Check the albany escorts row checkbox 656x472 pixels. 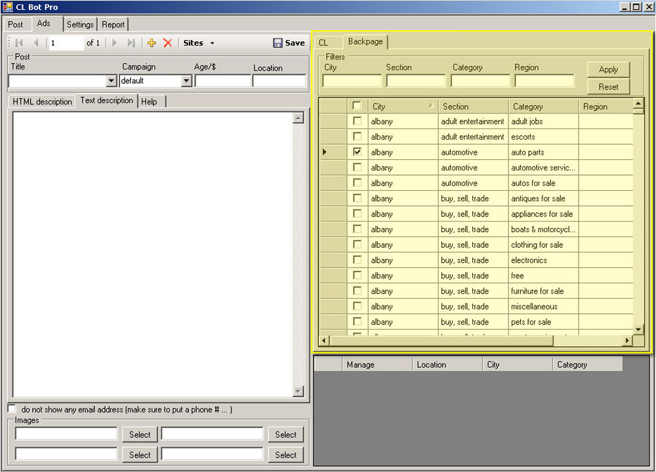(x=357, y=136)
